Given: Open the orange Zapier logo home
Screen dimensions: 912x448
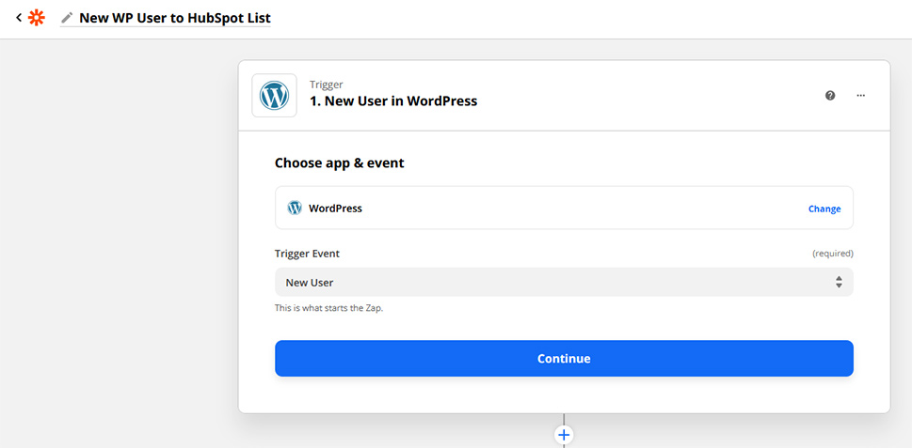Looking at the screenshot, I should tap(37, 18).
